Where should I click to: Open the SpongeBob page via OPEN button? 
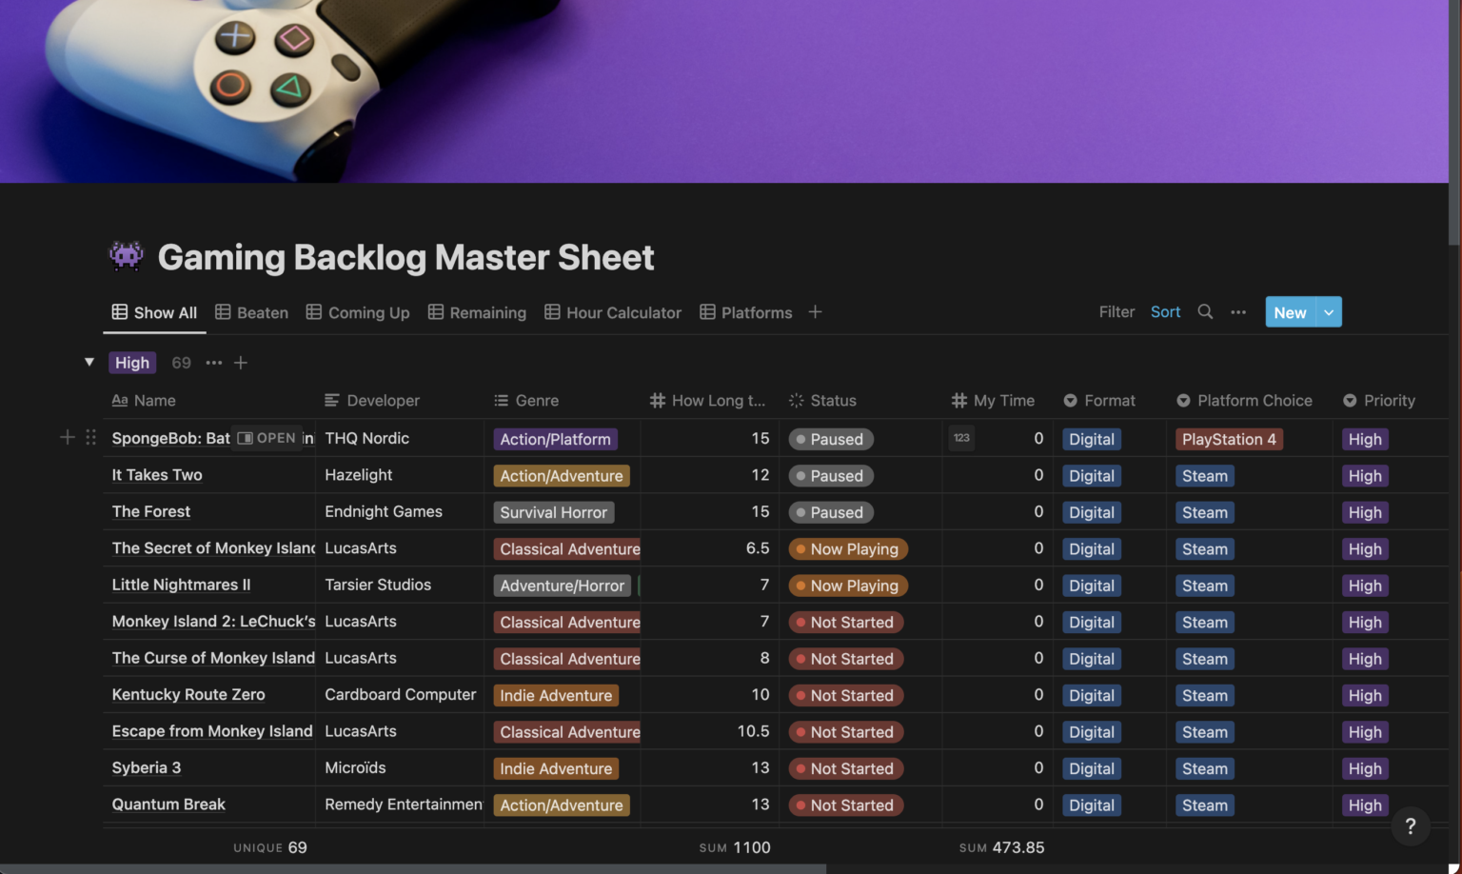pos(267,438)
